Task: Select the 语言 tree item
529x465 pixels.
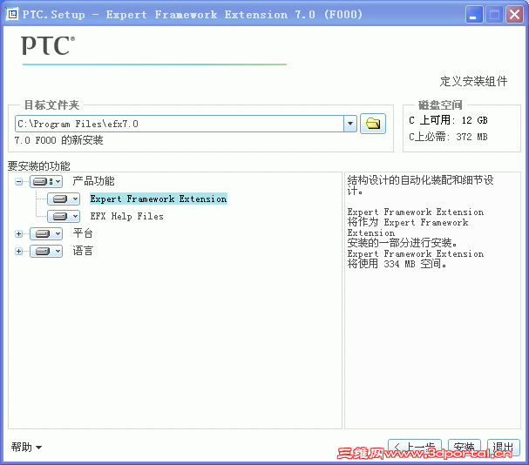Action: [x=83, y=251]
